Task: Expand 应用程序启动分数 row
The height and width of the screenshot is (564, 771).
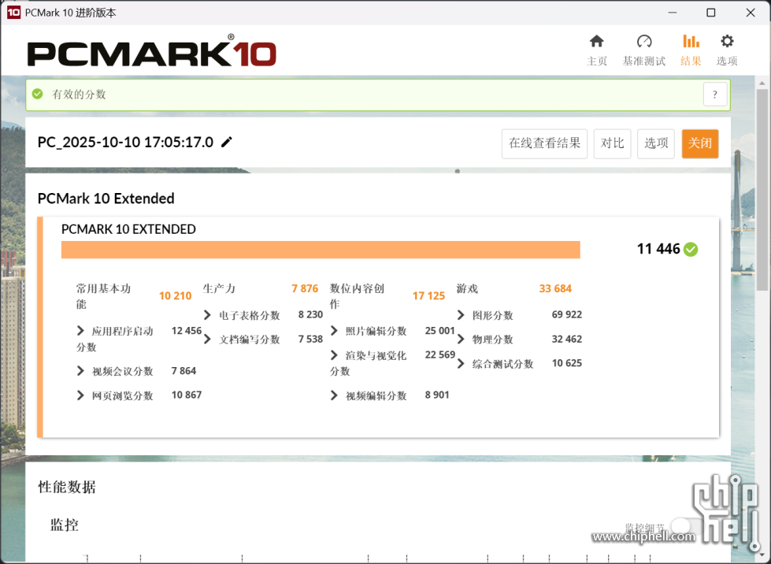Action: click(80, 331)
